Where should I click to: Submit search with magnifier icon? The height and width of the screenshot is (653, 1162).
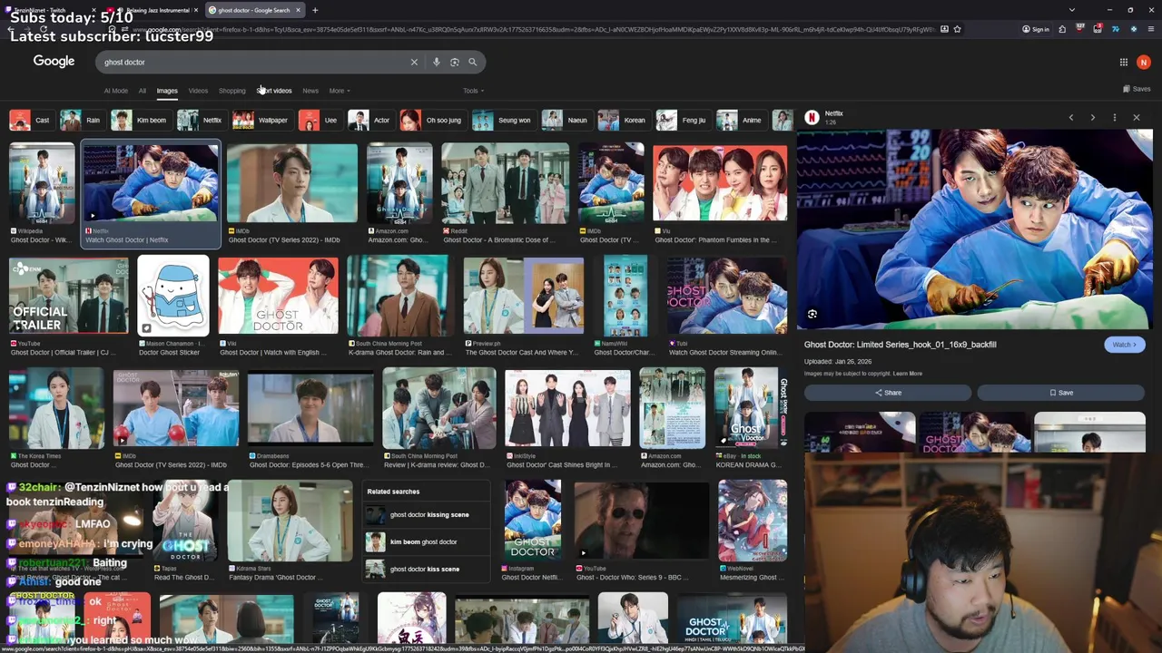473,62
